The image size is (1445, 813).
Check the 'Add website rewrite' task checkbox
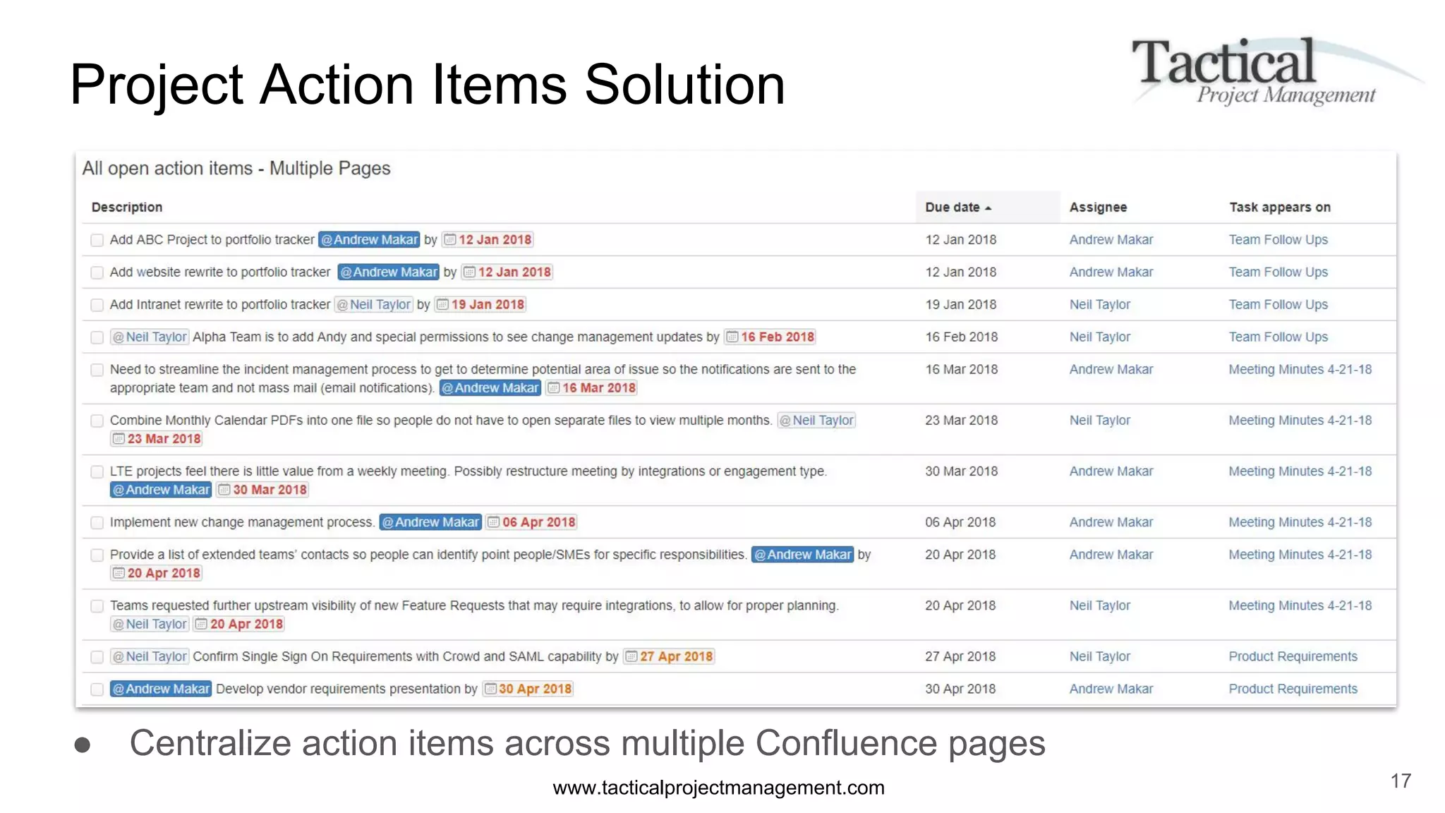(x=97, y=273)
